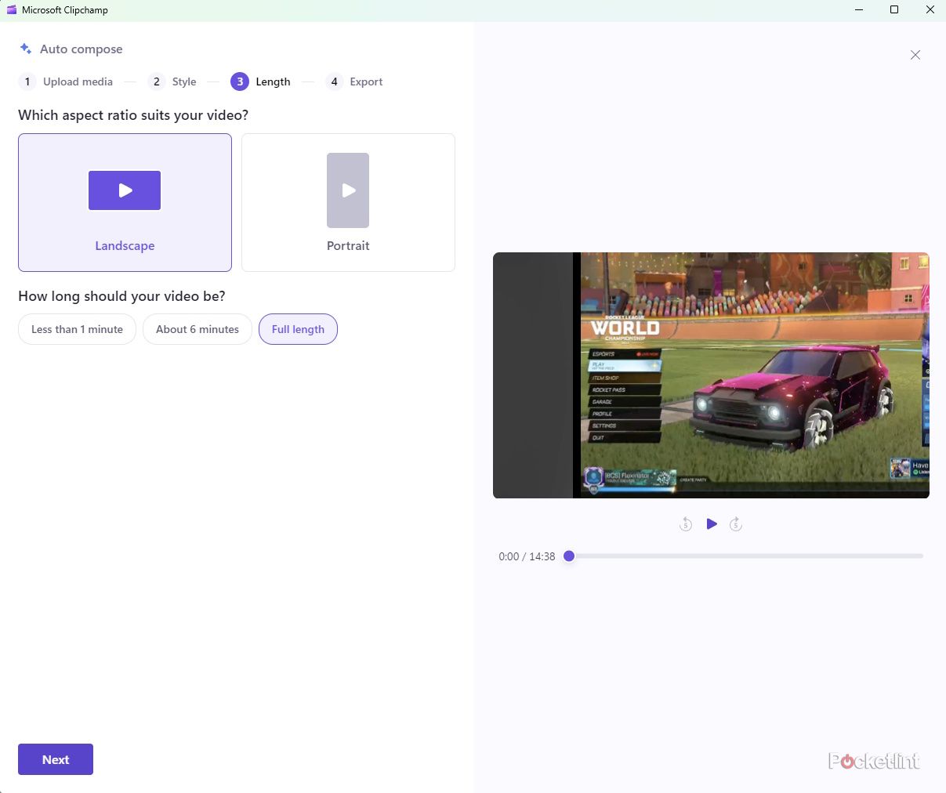
Task: Skip forward 5 seconds in preview
Action: click(x=736, y=524)
